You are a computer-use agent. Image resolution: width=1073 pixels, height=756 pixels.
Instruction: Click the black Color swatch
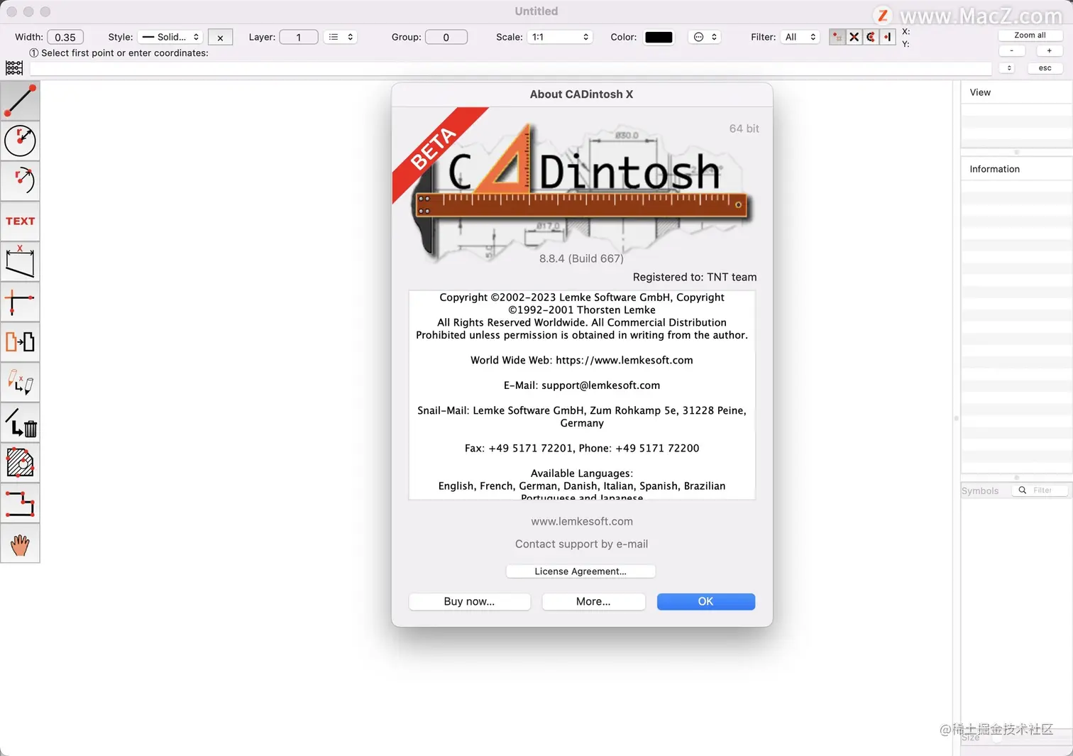[659, 38]
